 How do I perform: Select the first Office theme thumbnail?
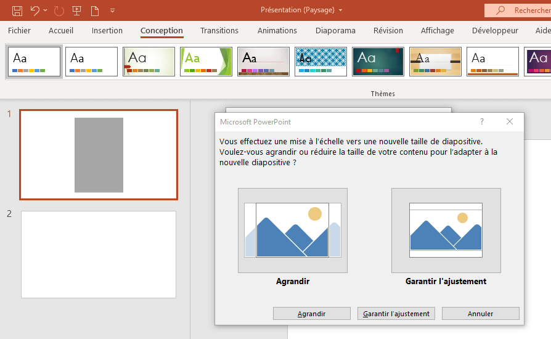[34, 62]
